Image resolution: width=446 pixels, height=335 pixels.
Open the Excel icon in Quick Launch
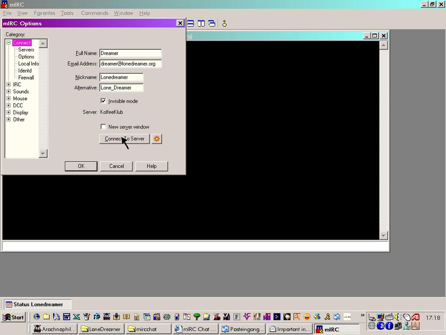pyautogui.click(x=76, y=317)
